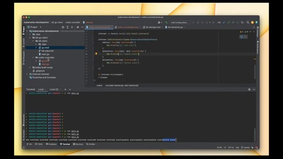
Task: Click the master git branch widget
Action: [246, 148]
